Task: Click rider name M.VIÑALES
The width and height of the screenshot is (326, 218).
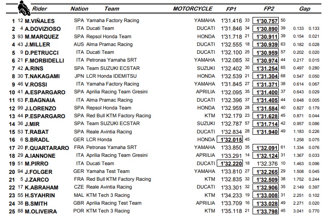Action: 39,21
